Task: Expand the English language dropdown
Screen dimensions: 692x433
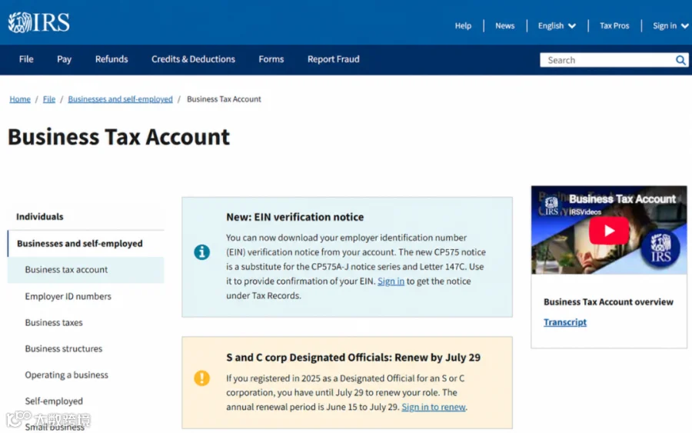Action: tap(557, 25)
